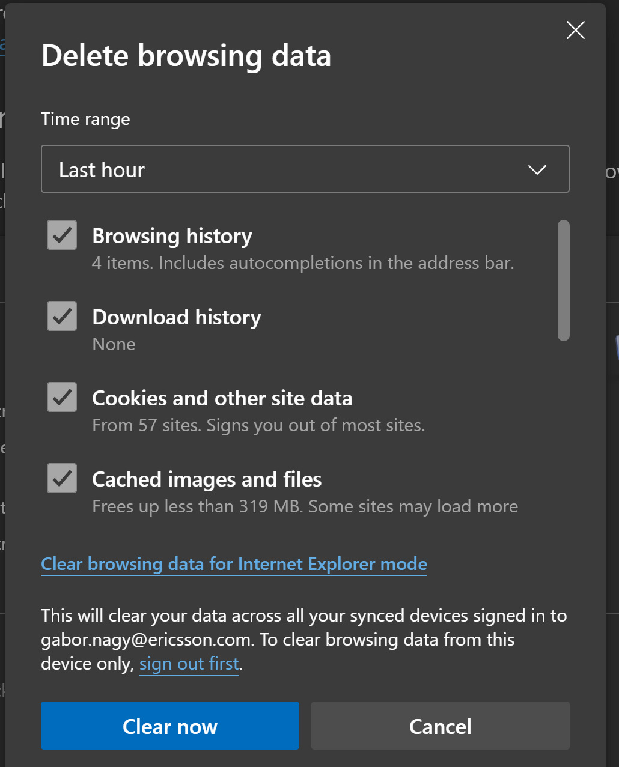Image resolution: width=619 pixels, height=767 pixels.
Task: Click the Browsing history label text
Action: tap(172, 236)
